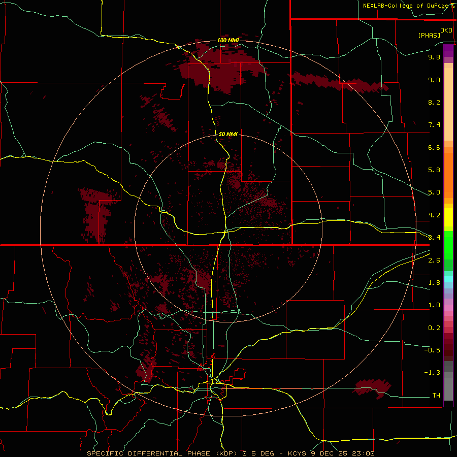Click the 50 NMI range ring label

pyautogui.click(x=228, y=134)
